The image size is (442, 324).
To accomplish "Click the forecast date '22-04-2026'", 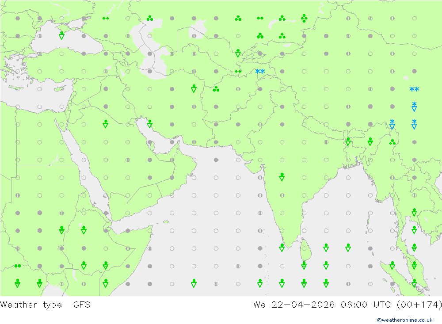I will coord(303,305).
